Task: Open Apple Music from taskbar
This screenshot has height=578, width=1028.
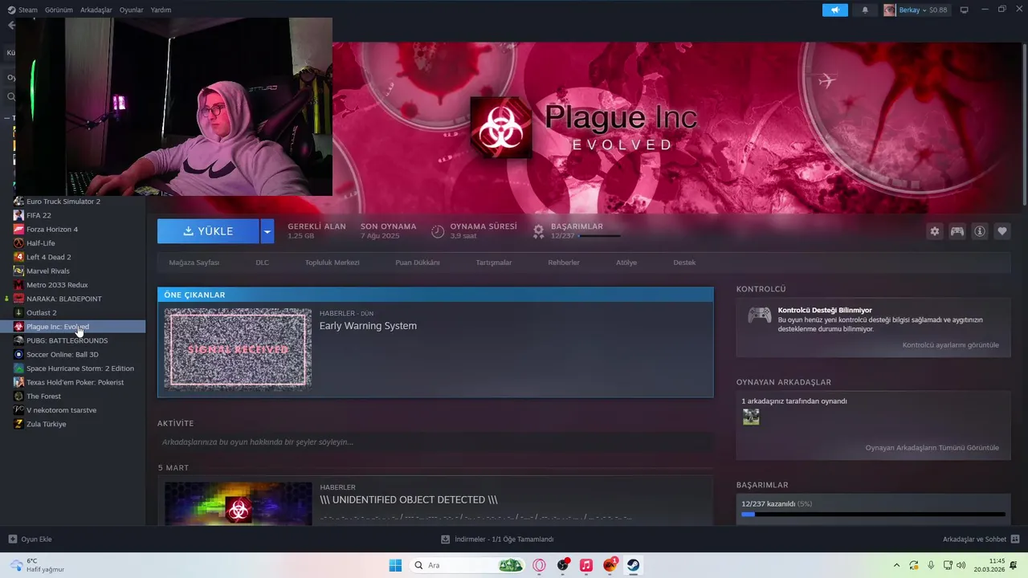Action: pyautogui.click(x=586, y=565)
